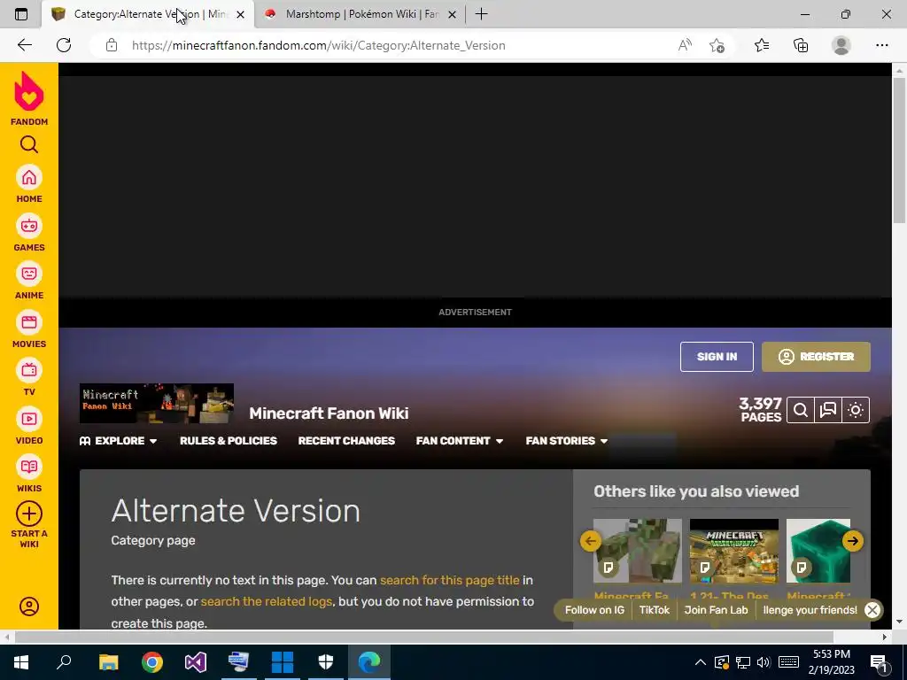This screenshot has height=680, width=907.
Task: Open the Minecraft desert update thumbnail
Action: 734,551
